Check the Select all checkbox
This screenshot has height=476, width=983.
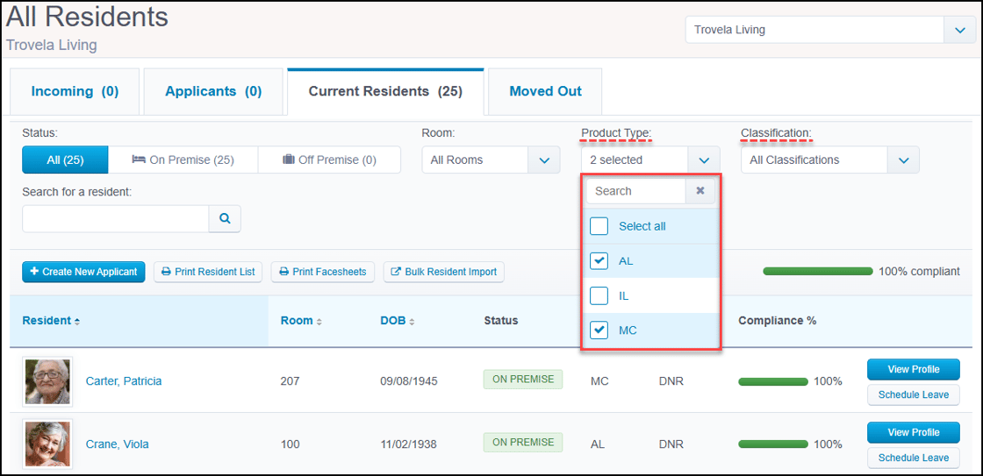[599, 226]
